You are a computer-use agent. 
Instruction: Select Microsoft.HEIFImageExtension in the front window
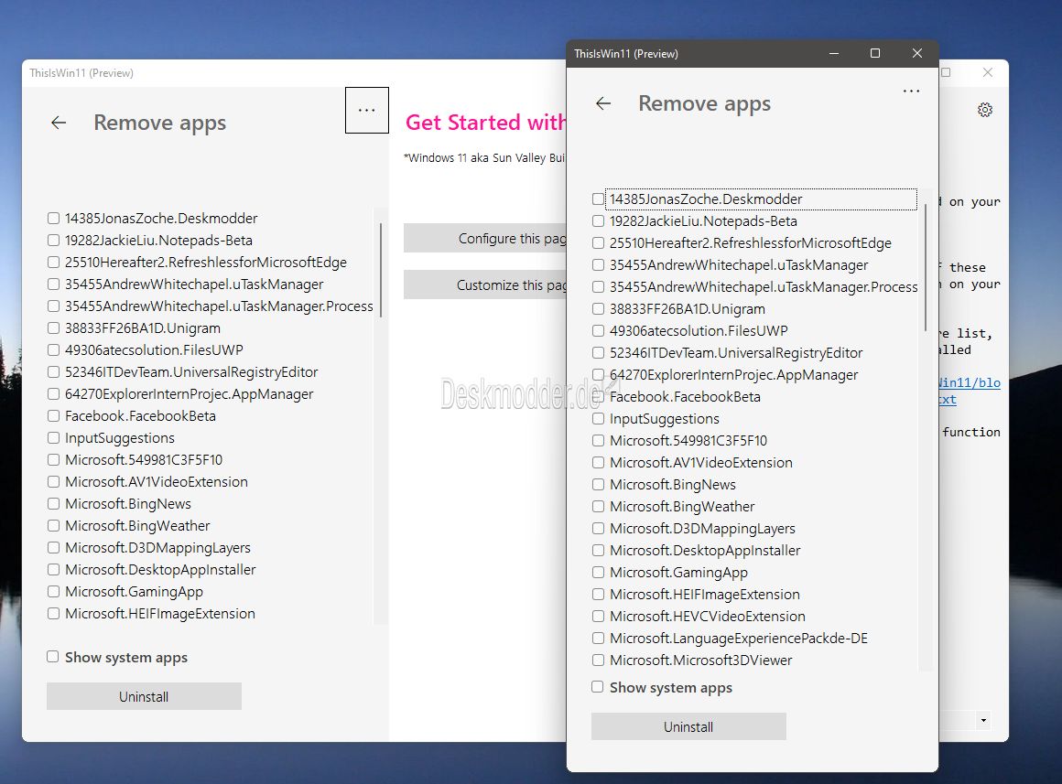coord(598,594)
